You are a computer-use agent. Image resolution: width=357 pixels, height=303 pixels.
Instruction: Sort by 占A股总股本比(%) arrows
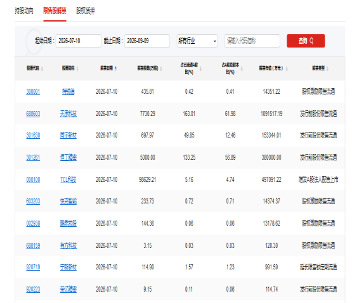point(242,68)
